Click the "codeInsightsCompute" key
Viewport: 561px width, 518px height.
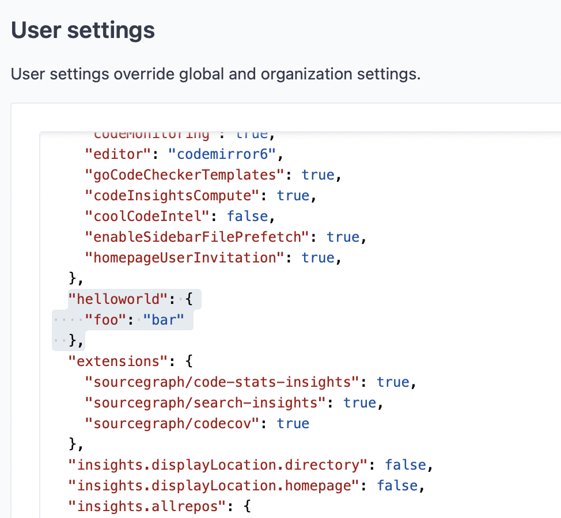[x=172, y=196]
